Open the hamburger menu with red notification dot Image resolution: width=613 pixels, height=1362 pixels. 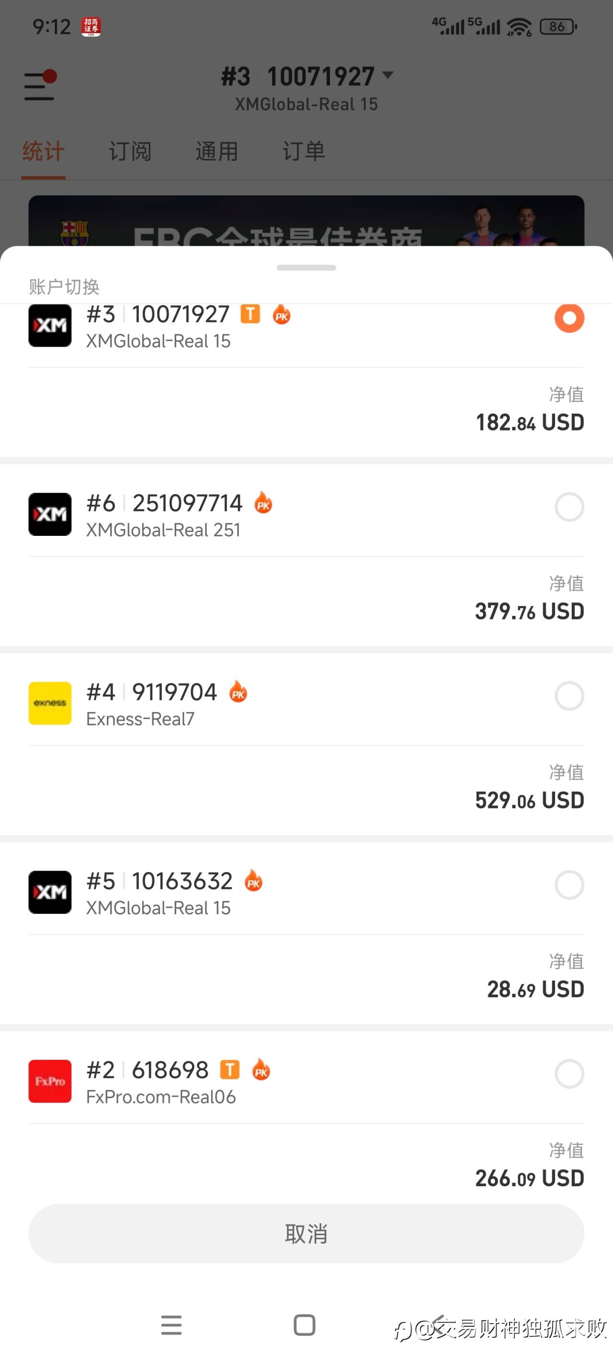40,86
